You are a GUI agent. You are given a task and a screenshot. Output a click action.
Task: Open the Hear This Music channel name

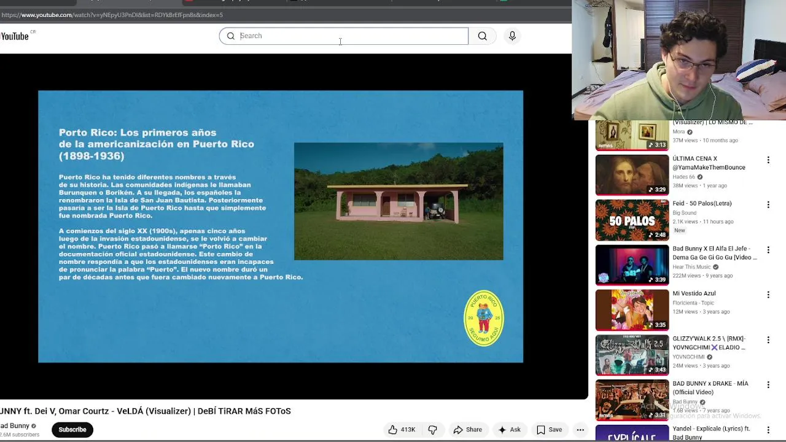pos(691,267)
